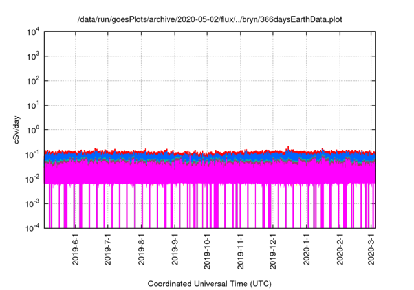
Task: Click the 10^-2 y-axis tick label
Action: click(x=32, y=179)
